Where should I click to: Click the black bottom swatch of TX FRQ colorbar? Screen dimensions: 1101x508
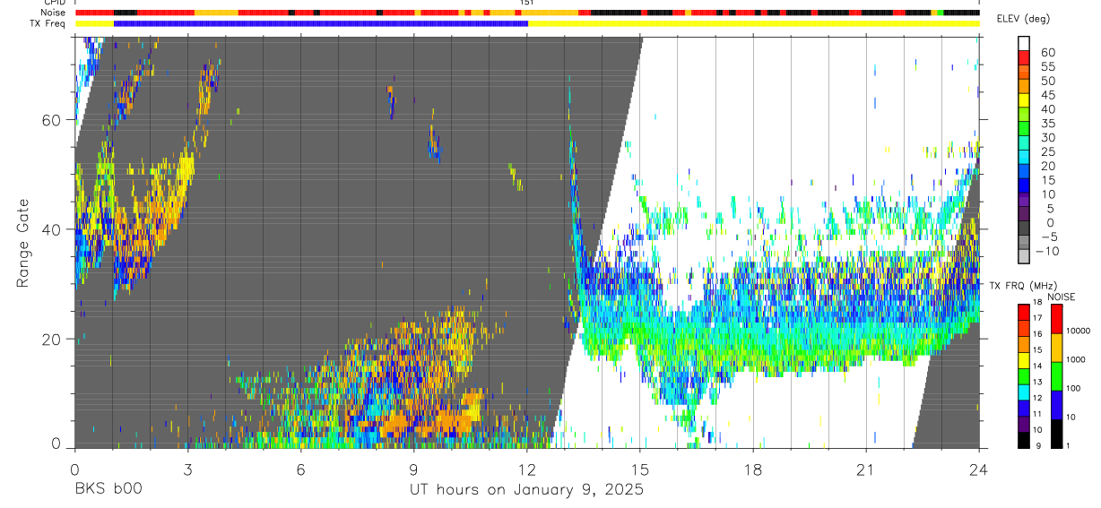pyautogui.click(x=1024, y=440)
